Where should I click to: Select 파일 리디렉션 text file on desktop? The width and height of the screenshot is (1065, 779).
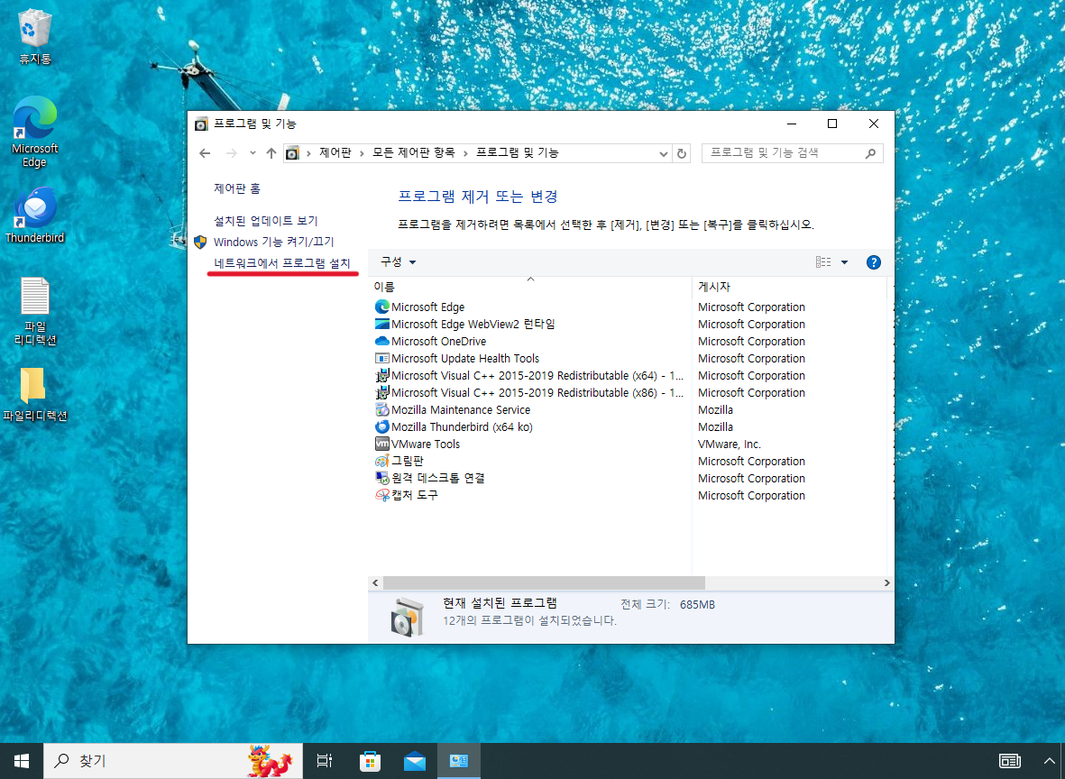coord(34,311)
